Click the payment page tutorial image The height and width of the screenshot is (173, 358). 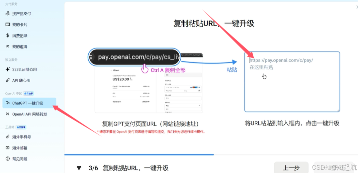point(149,83)
